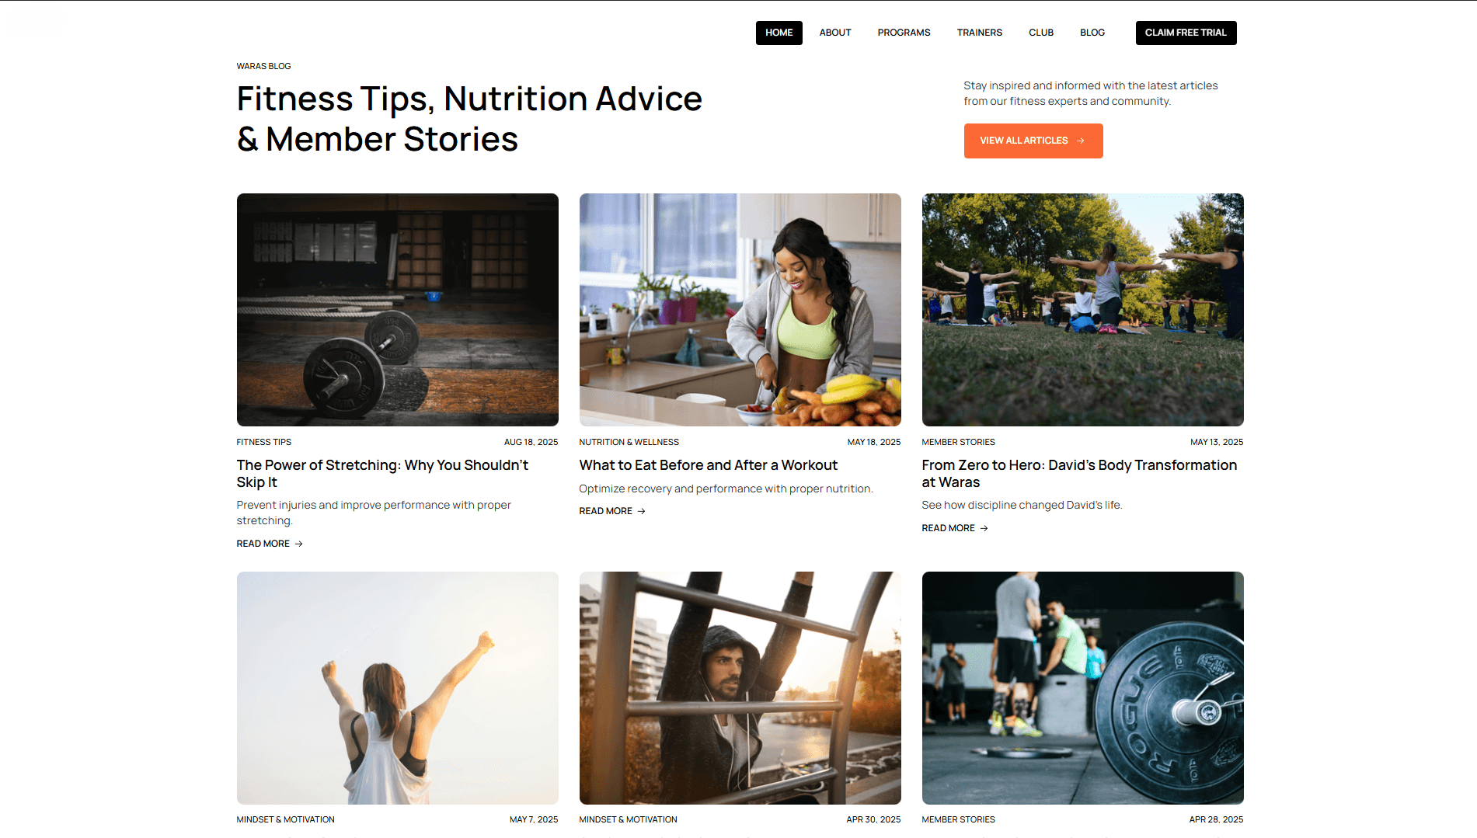Open article The Power of Stretching

(x=382, y=474)
